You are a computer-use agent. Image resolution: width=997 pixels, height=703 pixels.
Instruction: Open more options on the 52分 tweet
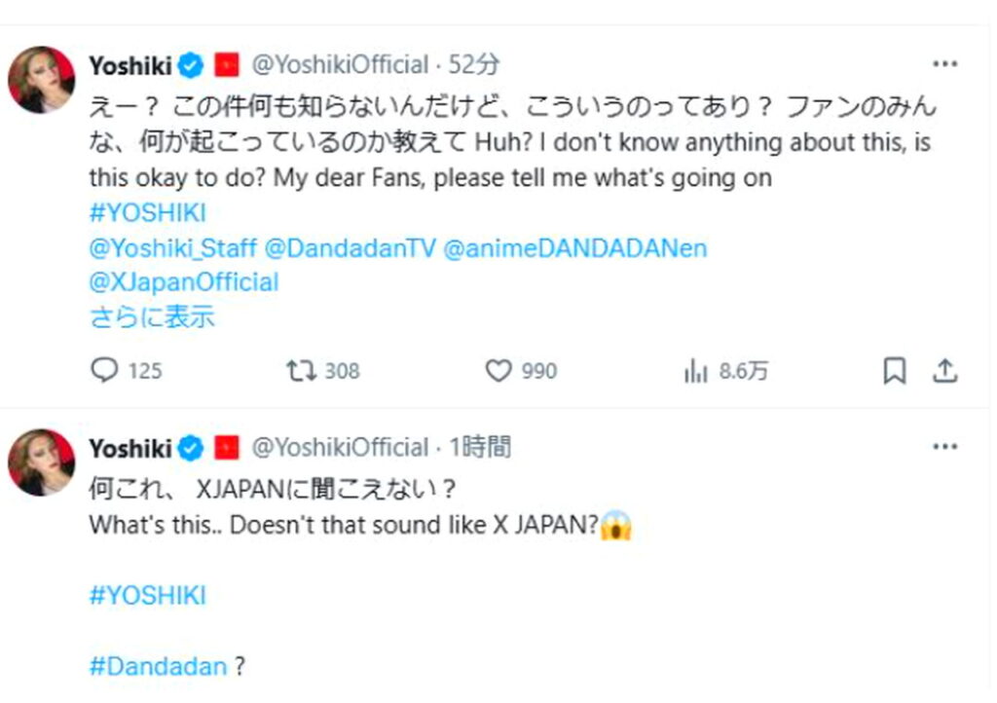pos(944,64)
